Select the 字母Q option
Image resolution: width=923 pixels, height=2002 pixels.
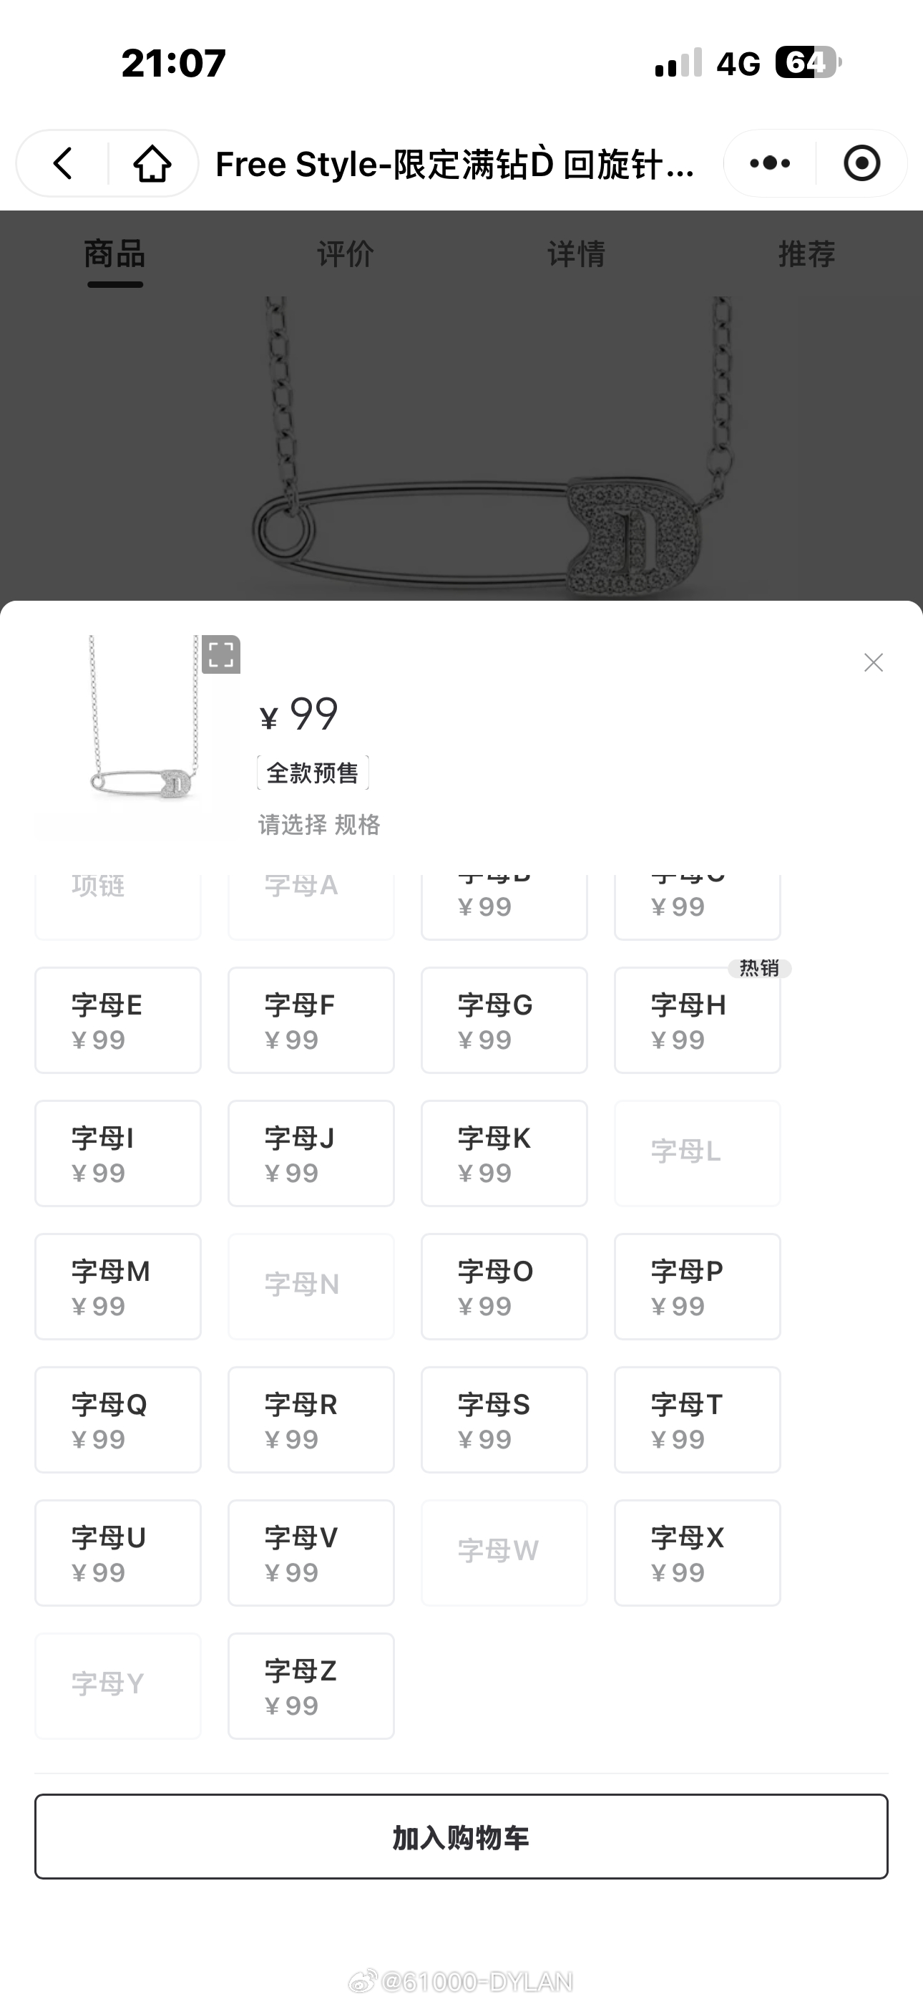118,1420
